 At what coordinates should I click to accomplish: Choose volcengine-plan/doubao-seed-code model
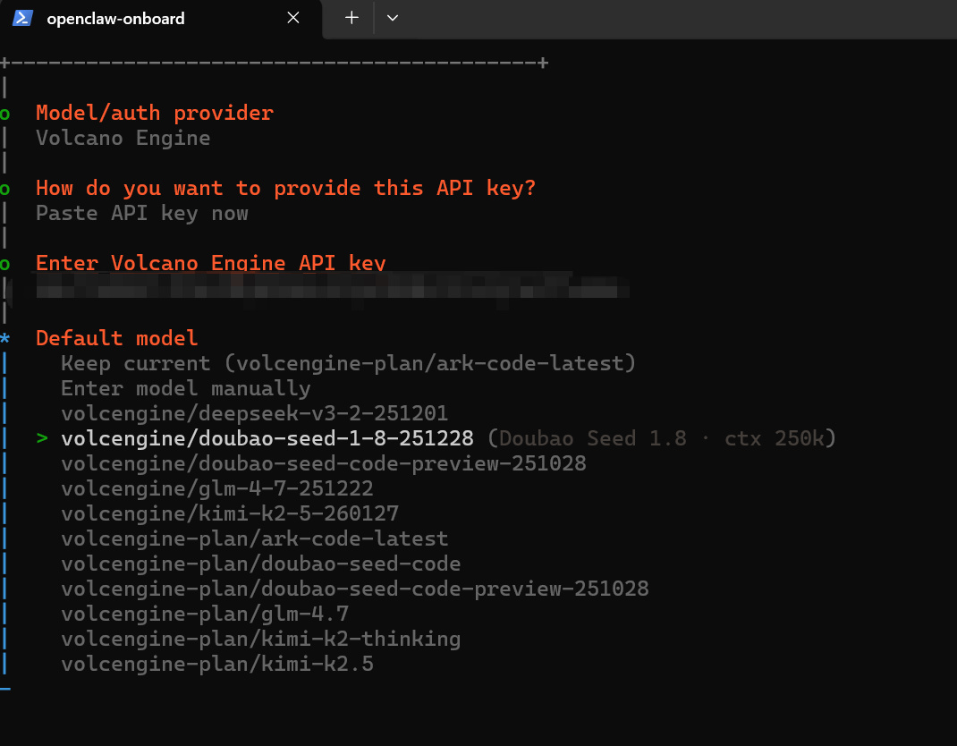(x=260, y=564)
